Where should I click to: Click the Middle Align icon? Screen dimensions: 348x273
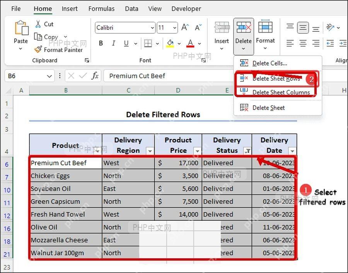303,27
